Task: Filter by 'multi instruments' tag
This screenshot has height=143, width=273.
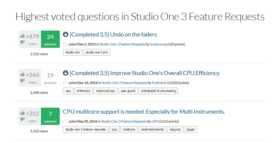Action: point(152,130)
